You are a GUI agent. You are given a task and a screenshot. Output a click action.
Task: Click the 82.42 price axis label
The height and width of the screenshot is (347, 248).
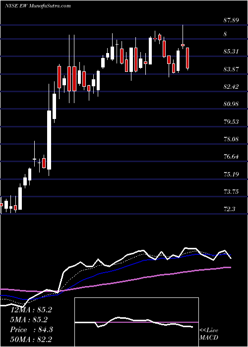point(231,87)
